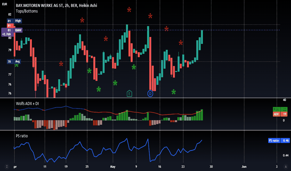The image size is (291, 171).
Task: Click the tallest green bar ending the ADX histogram
Action: [x=202, y=115]
